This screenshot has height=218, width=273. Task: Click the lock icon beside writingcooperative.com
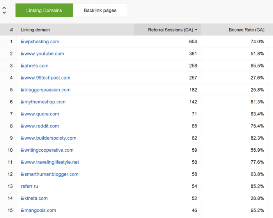[x=22, y=150]
